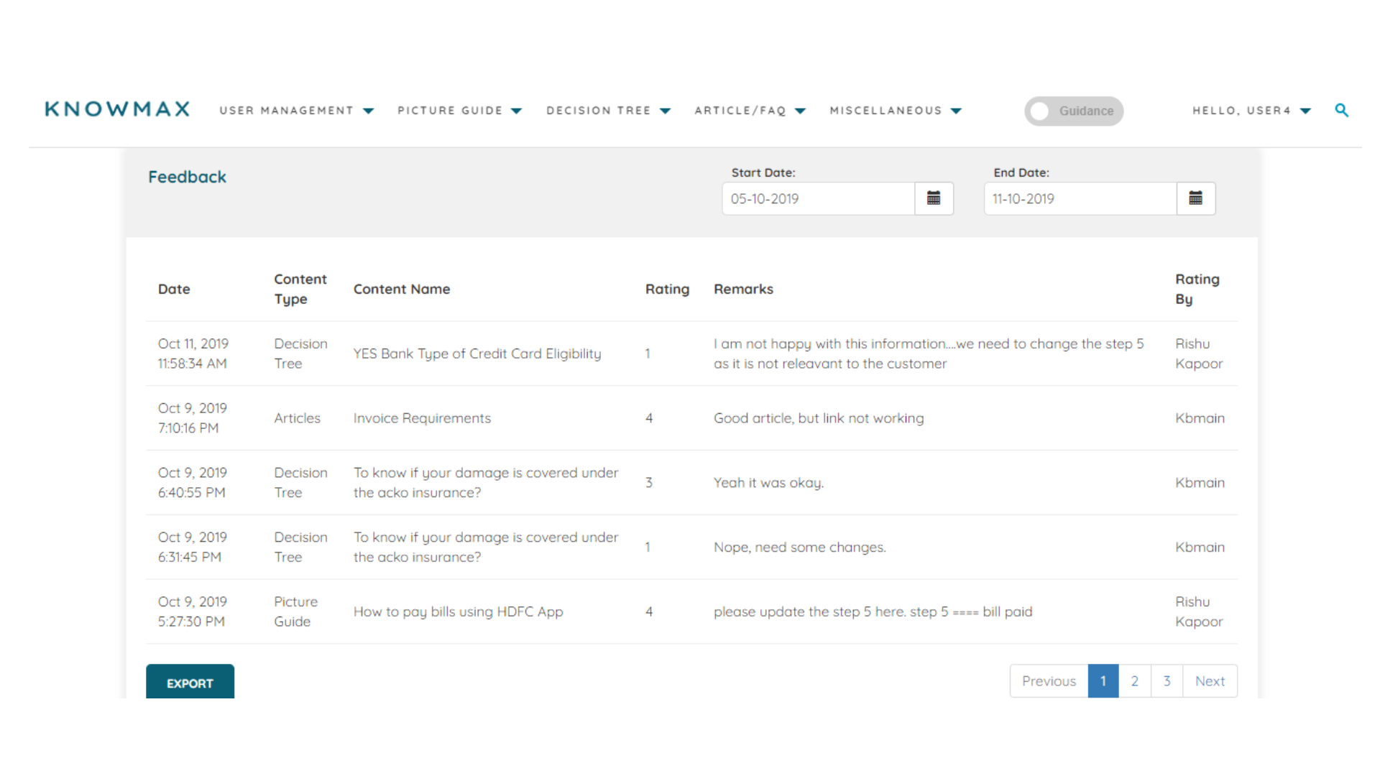Image resolution: width=1380 pixels, height=776 pixels.
Task: Click the Rating column header
Action: point(667,289)
